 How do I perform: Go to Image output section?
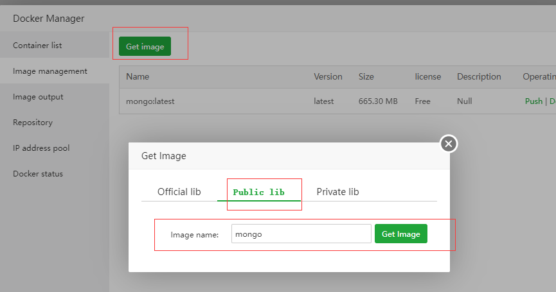pos(38,97)
